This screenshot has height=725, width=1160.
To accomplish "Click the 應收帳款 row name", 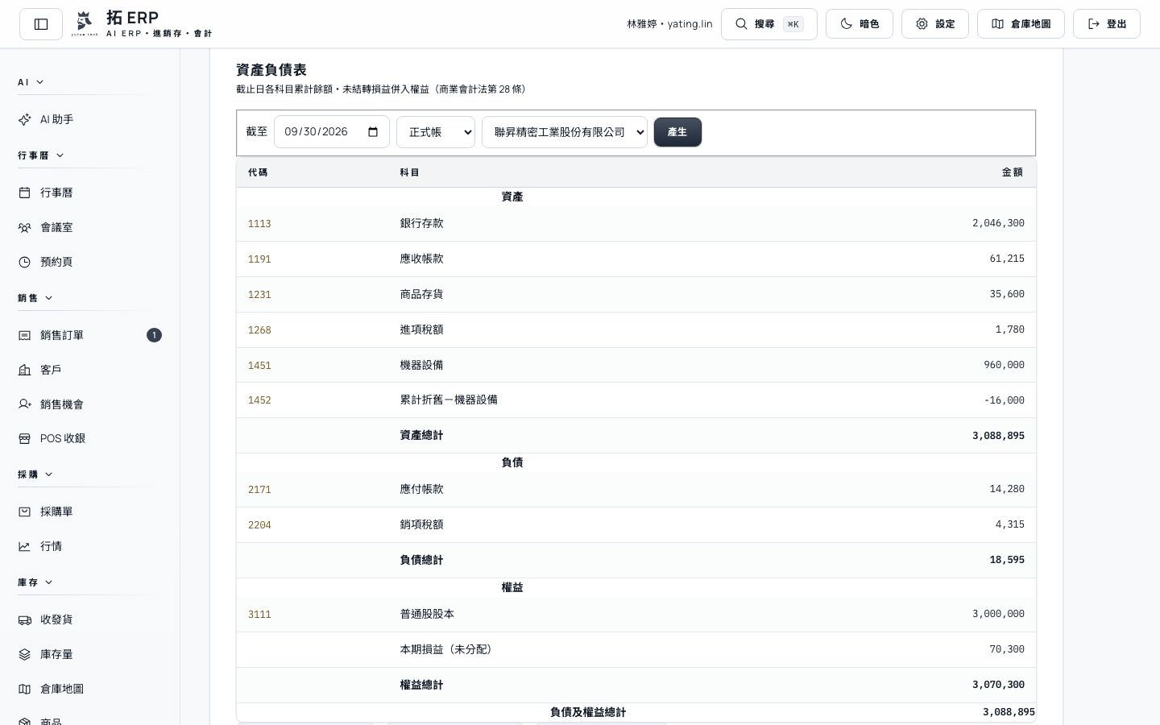I will (x=421, y=259).
